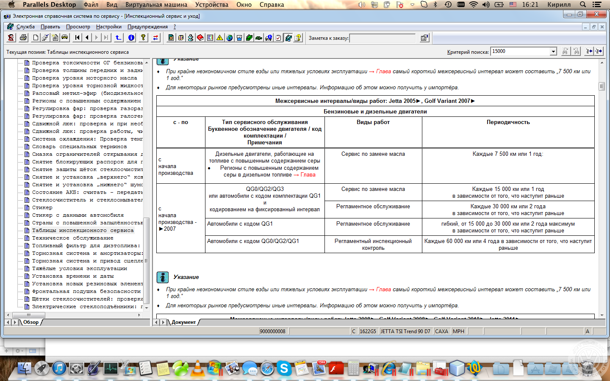The height and width of the screenshot is (381, 610).
Task: Click the red book icon in the toolbar
Action: (x=200, y=38)
